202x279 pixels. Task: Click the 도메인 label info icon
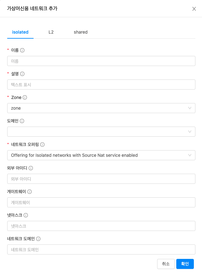(22, 121)
